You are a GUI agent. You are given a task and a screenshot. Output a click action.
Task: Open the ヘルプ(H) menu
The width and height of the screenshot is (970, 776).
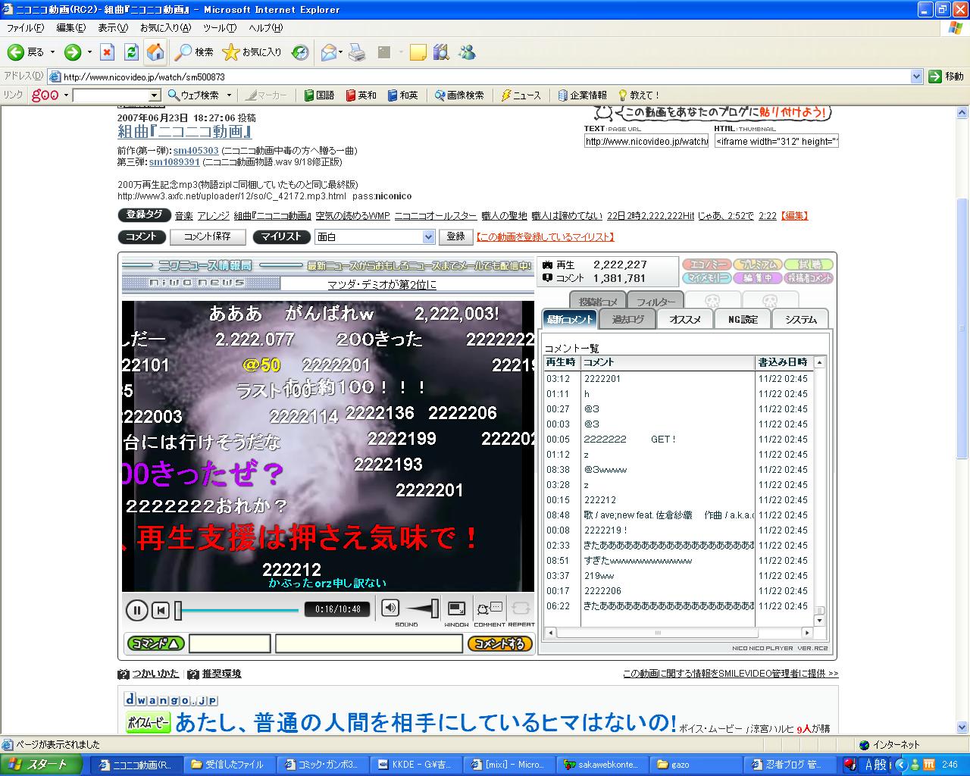[x=265, y=28]
